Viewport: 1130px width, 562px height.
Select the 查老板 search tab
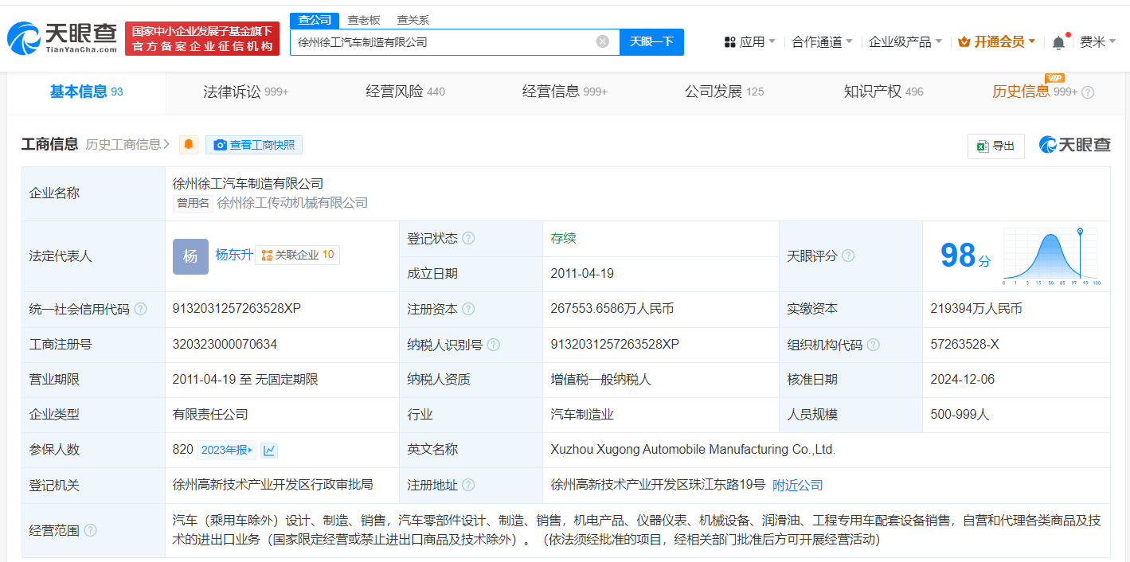point(363,20)
